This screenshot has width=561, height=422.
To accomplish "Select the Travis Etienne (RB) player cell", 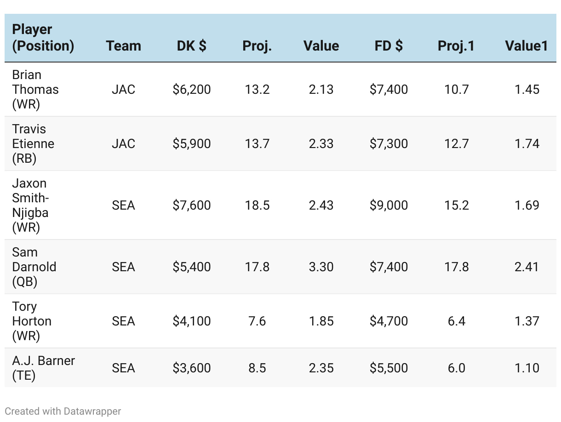I will 33,143.
